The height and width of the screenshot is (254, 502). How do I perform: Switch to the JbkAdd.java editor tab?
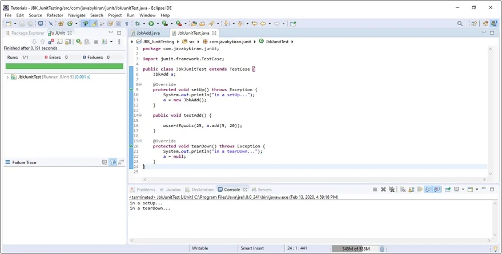[145, 33]
